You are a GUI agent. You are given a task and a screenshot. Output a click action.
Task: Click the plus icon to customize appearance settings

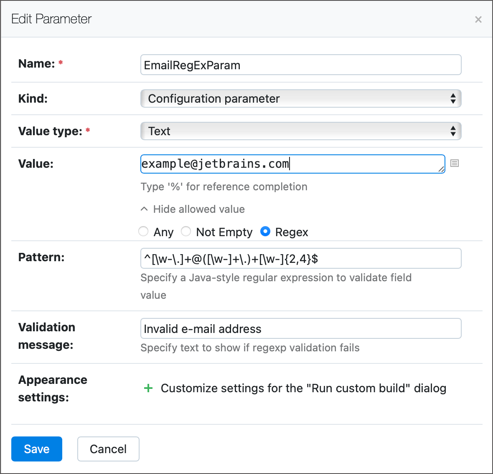click(x=148, y=388)
